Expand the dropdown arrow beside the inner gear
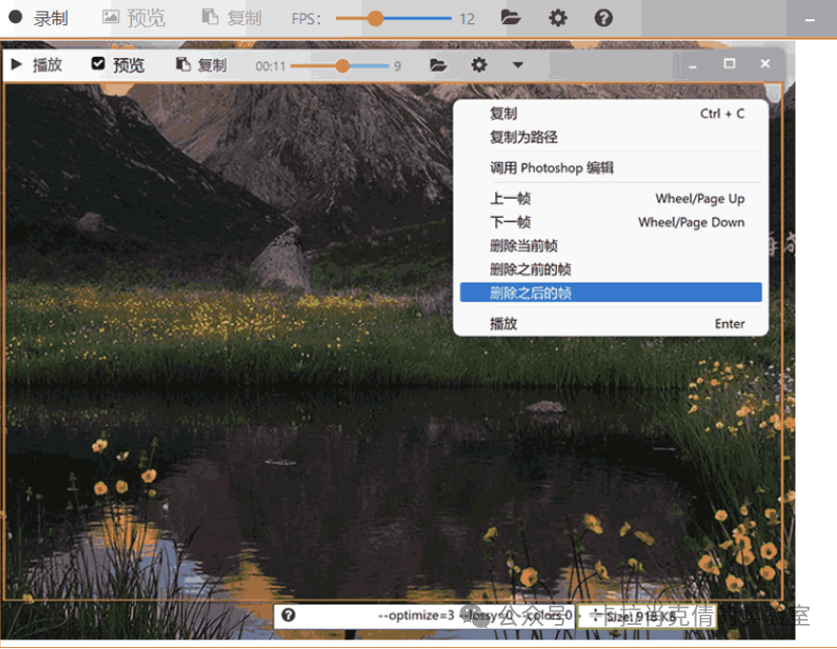Screen dimensions: 837x649 tap(517, 65)
